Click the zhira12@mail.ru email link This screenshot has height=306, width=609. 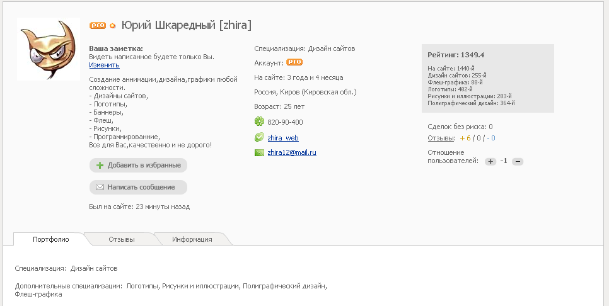click(292, 152)
